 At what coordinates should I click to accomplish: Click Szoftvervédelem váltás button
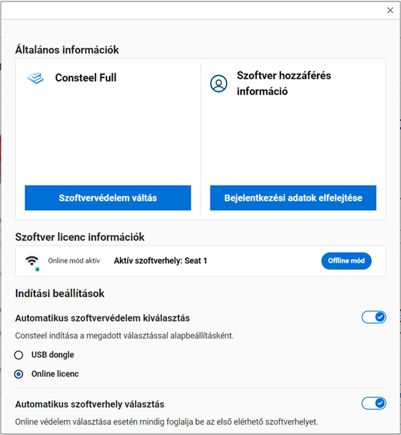click(108, 198)
